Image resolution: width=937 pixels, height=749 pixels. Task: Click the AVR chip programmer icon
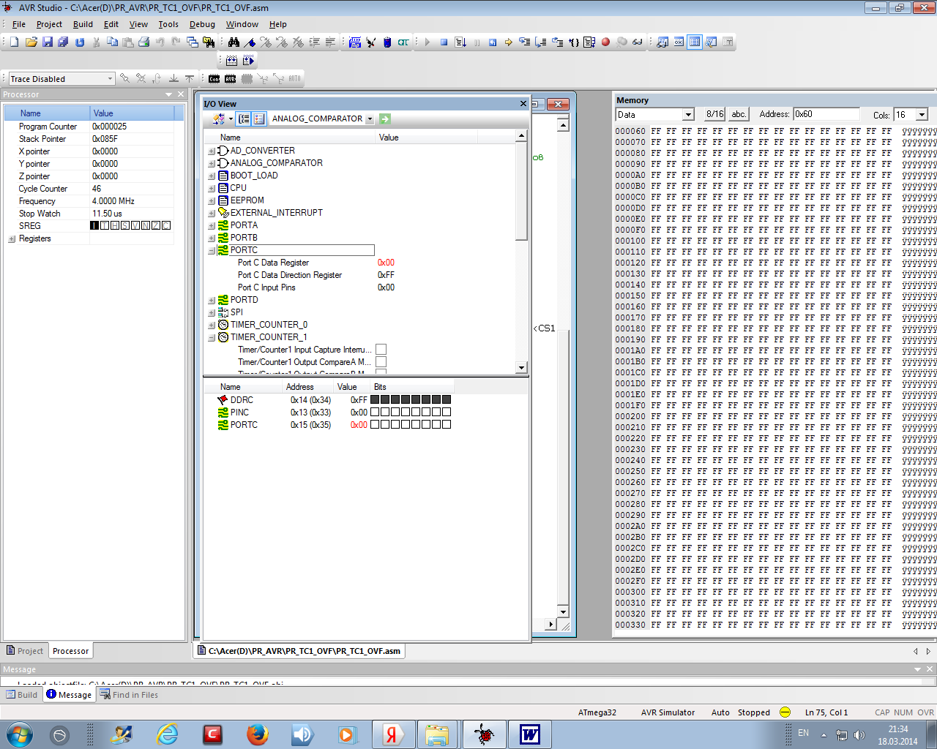[x=230, y=78]
